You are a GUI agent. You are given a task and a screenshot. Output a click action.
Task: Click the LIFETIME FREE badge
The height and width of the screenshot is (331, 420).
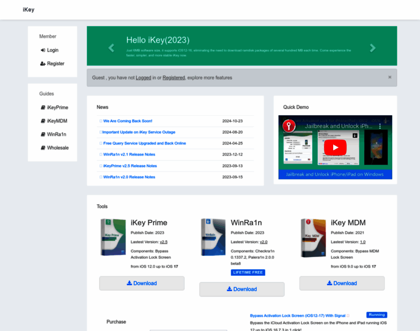[x=248, y=273]
